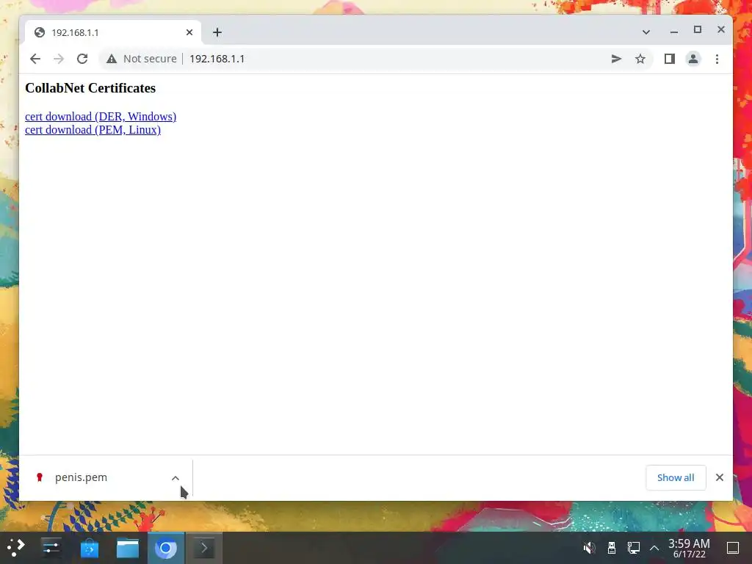Open the terminal from the taskbar
The image size is (752, 564).
point(204,548)
